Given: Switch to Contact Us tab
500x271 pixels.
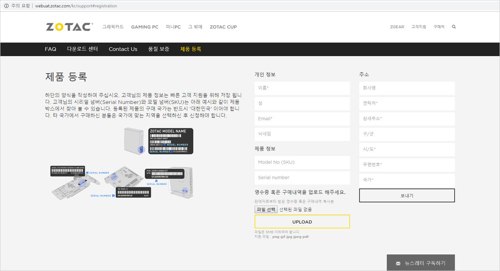Looking at the screenshot, I should point(123,49).
